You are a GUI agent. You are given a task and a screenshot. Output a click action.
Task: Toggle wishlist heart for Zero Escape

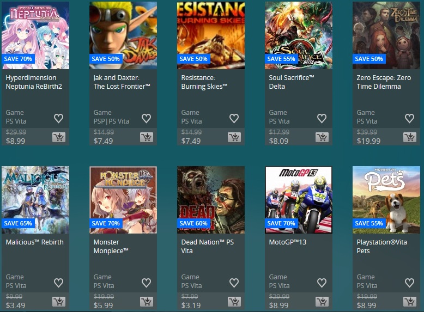[409, 118]
